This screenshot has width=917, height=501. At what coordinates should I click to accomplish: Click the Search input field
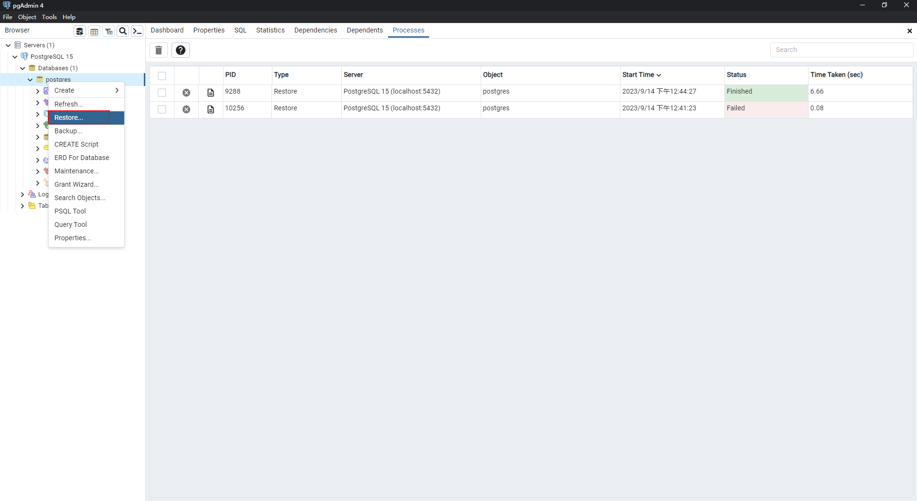841,50
